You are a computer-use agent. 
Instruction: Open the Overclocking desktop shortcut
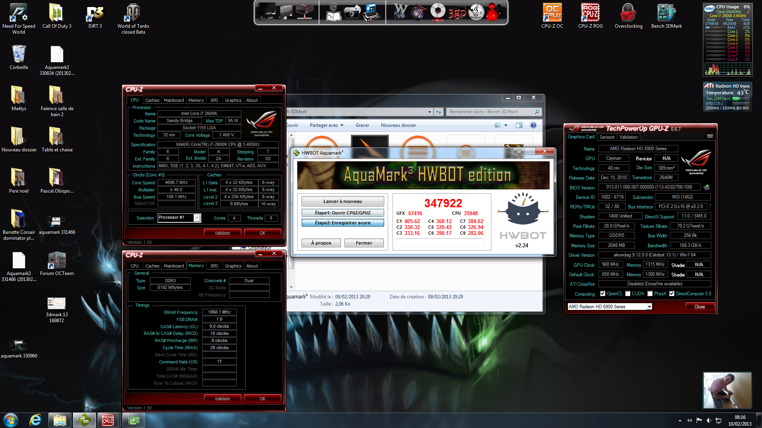[628, 16]
